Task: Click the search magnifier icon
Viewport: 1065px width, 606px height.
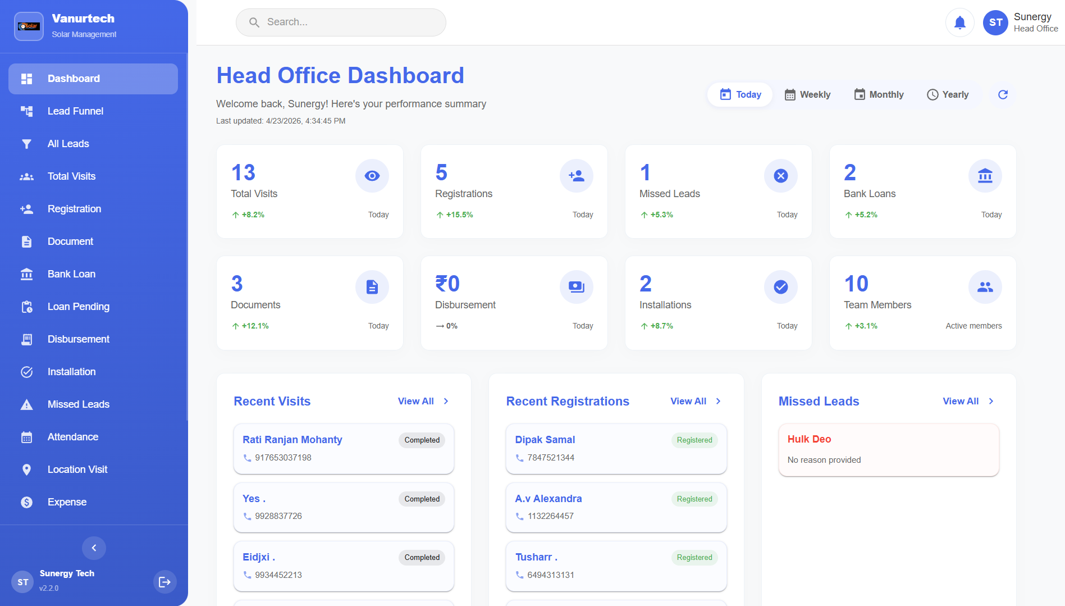Action: [x=254, y=22]
